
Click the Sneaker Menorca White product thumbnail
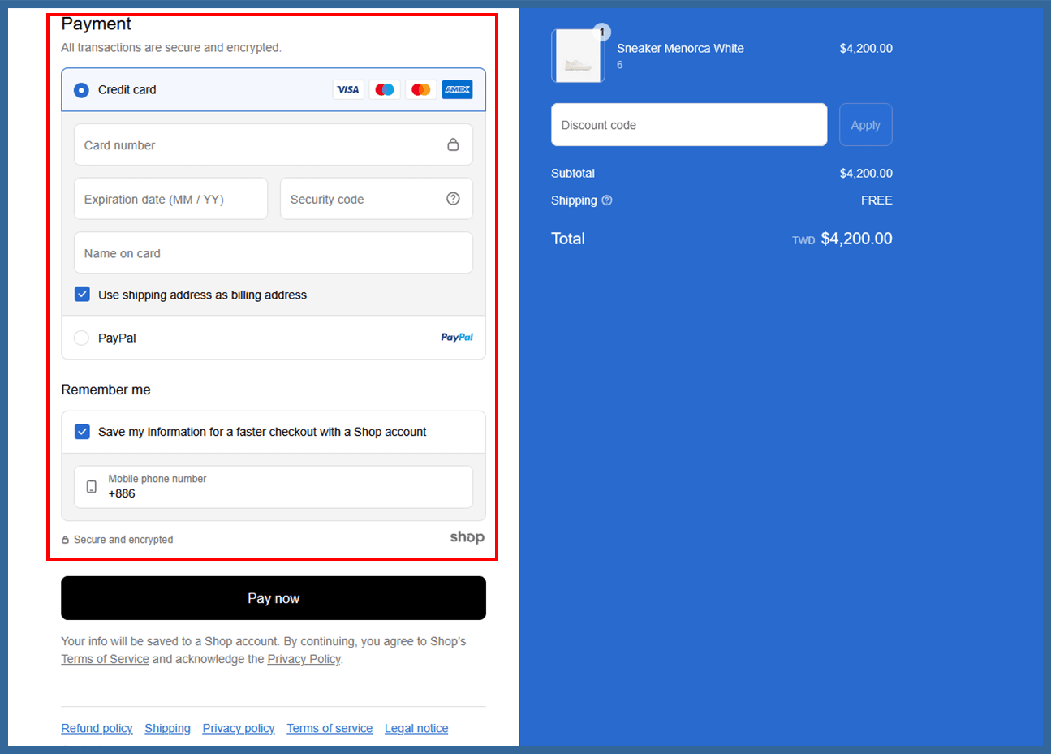(578, 56)
